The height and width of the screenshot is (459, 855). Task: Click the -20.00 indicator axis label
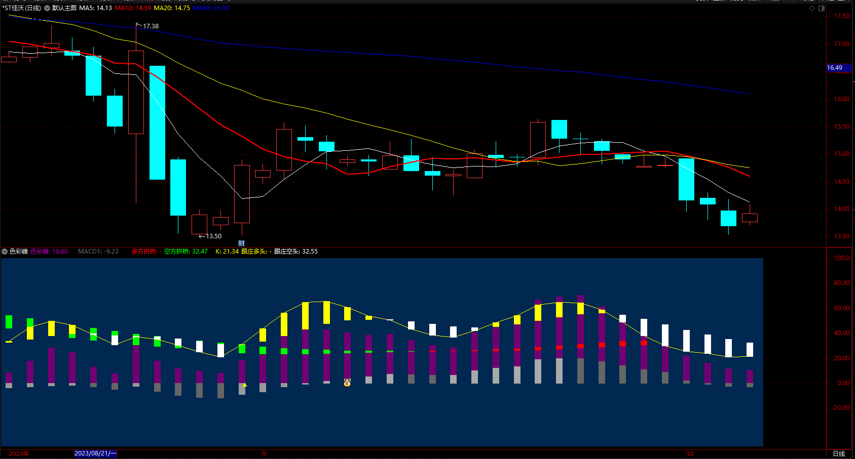(x=841, y=408)
